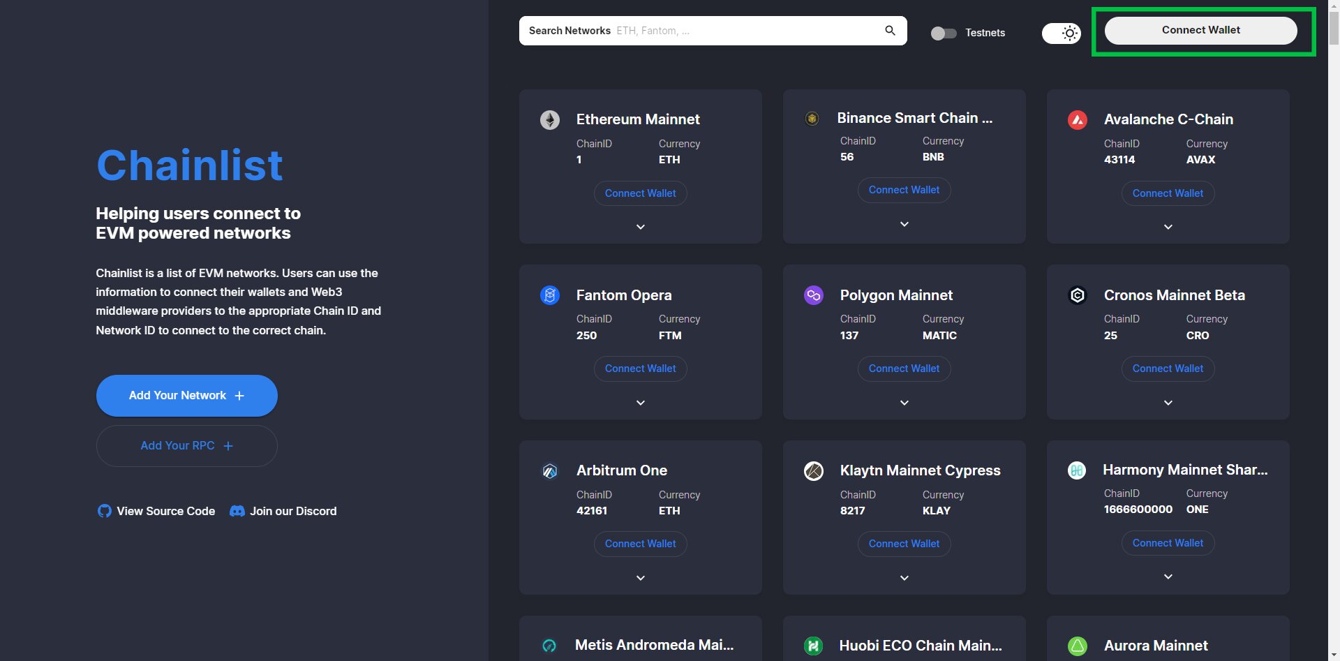1340x661 pixels.
Task: Click currency value KLAY
Action: [937, 511]
